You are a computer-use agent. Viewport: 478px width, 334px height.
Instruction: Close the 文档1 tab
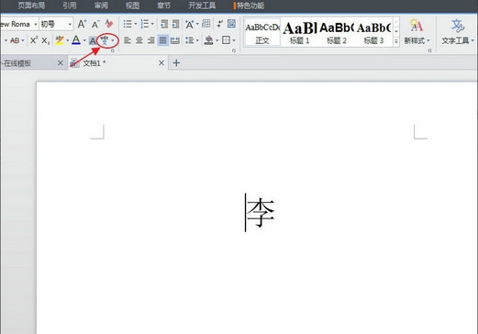pyautogui.click(x=161, y=63)
